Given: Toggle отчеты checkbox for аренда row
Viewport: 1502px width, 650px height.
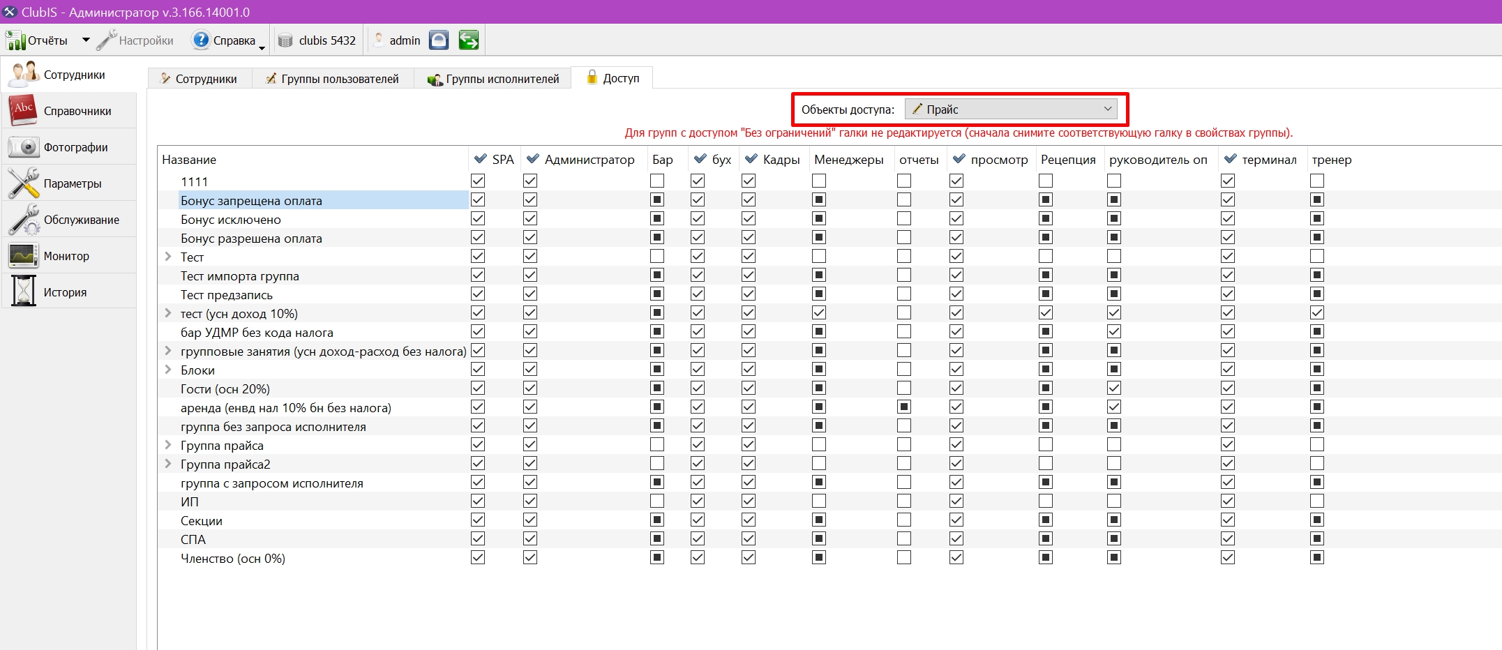Looking at the screenshot, I should click(904, 407).
